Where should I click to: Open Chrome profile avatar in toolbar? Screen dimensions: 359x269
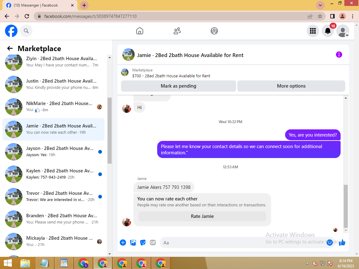pyautogui.click(x=342, y=16)
